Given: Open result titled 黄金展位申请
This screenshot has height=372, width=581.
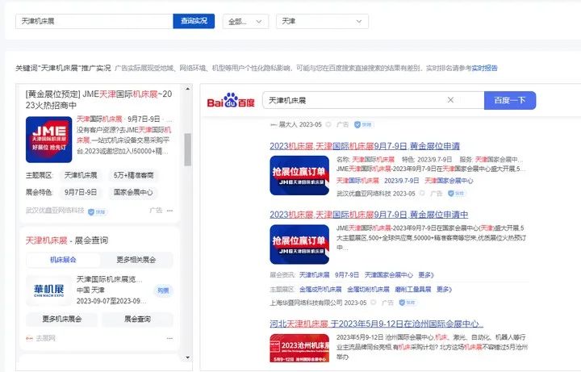Looking at the screenshot, I should [x=365, y=146].
